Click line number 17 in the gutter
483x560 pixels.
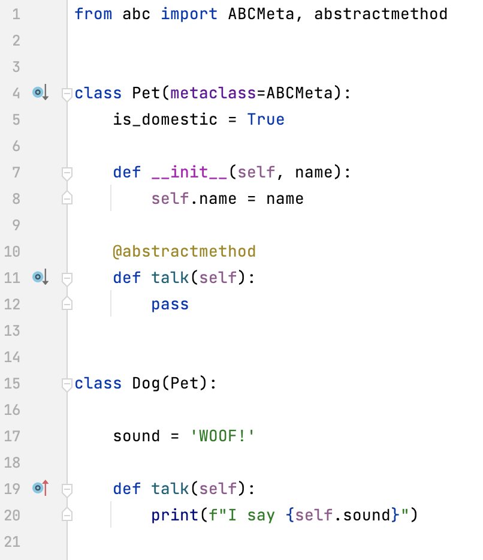pos(12,436)
